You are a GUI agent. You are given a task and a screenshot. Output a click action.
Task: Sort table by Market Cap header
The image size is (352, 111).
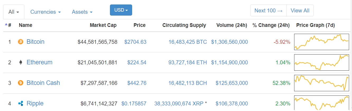tap(103, 25)
